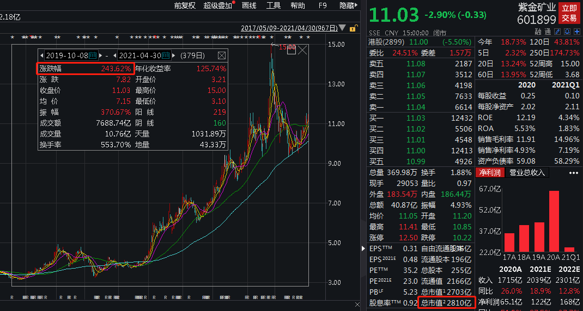Click the blue pencil note icon
583x311 pixels.
(557, 31)
